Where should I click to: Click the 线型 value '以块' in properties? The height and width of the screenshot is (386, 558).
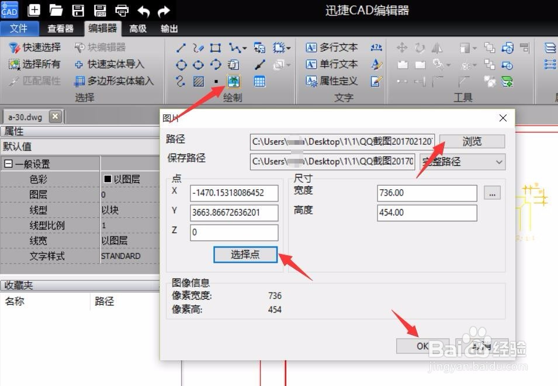pyautogui.click(x=110, y=210)
